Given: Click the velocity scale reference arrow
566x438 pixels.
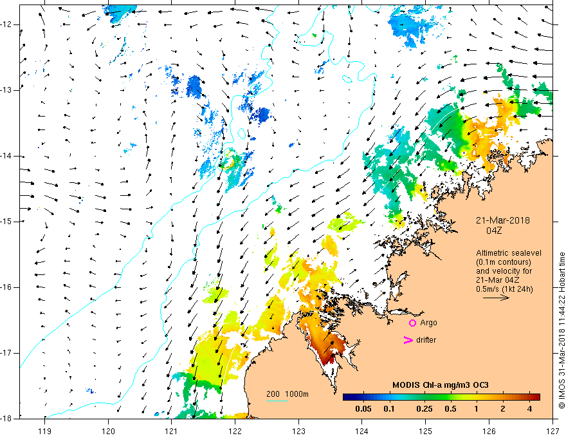Looking at the screenshot, I should point(496,298).
